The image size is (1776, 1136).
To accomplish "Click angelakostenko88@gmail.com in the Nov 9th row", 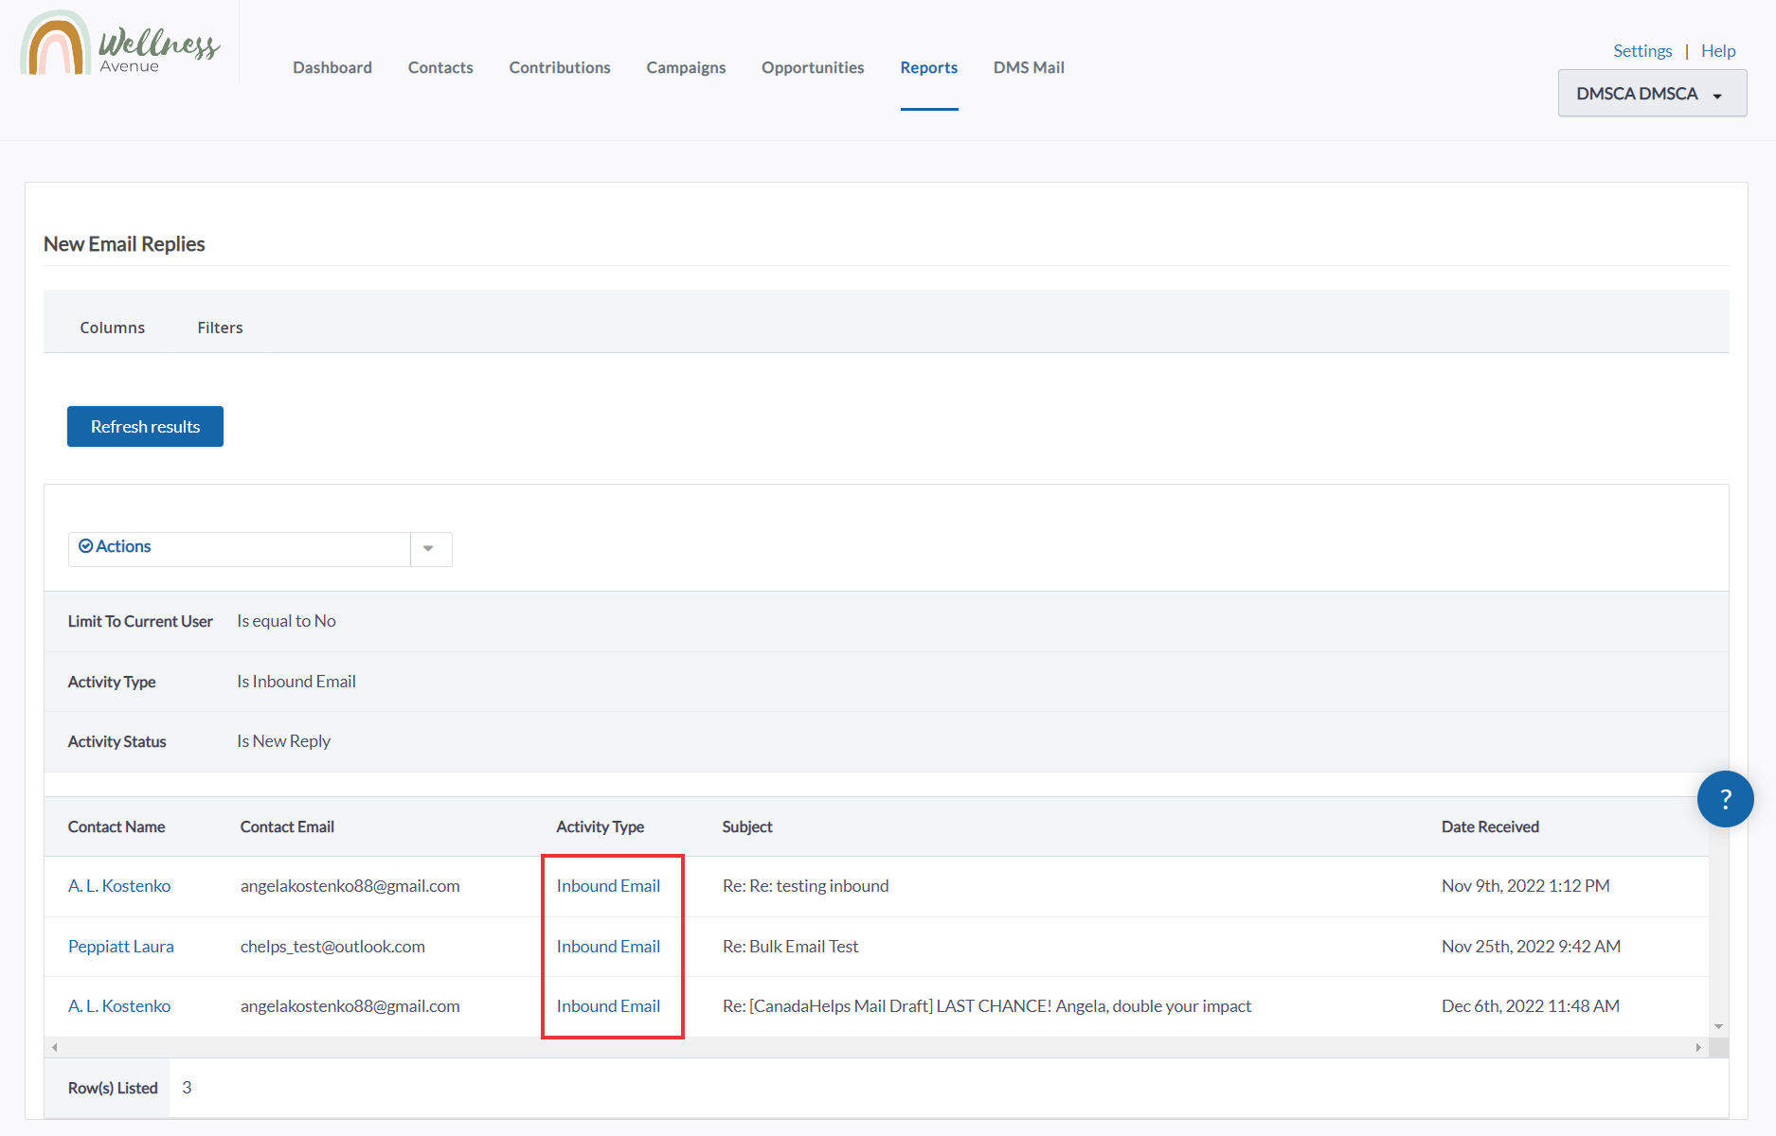I will [350, 886].
